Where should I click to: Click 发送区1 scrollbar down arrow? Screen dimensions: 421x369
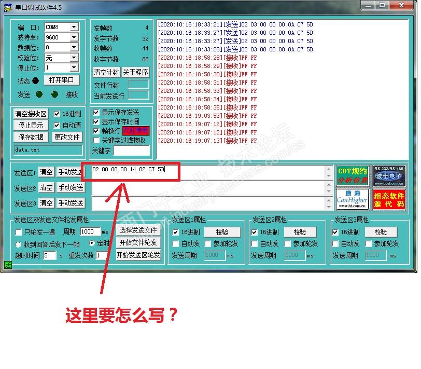click(x=329, y=176)
